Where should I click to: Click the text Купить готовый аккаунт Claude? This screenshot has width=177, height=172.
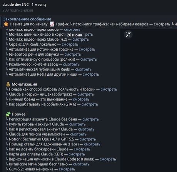[x=36, y=124]
